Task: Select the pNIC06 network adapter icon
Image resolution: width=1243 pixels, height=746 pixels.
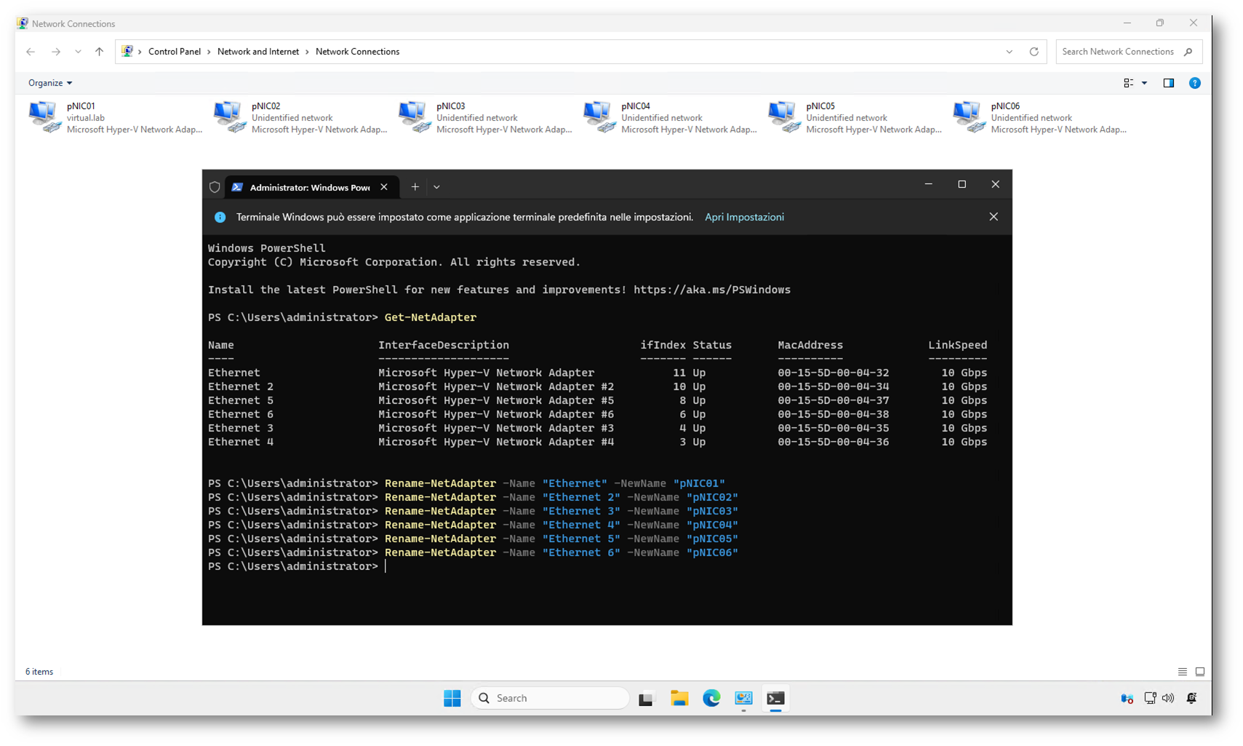Action: pos(968,117)
